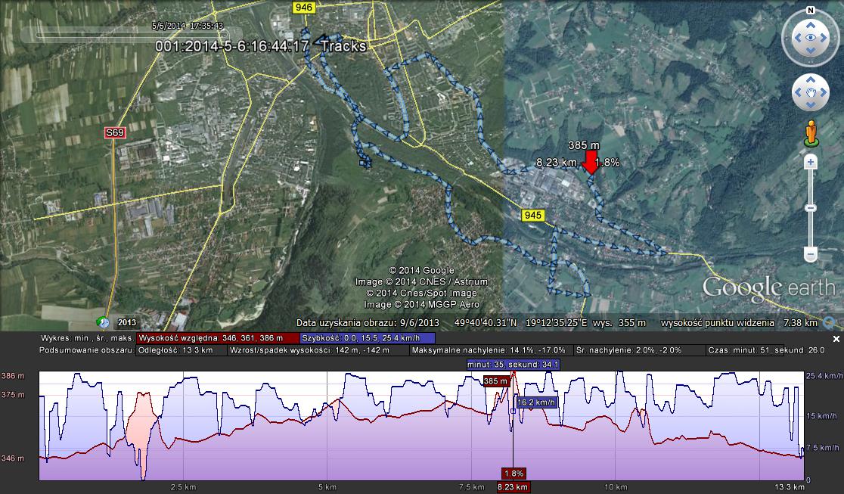Zoom in with the plus button
The width and height of the screenshot is (844, 494).
pos(811,162)
